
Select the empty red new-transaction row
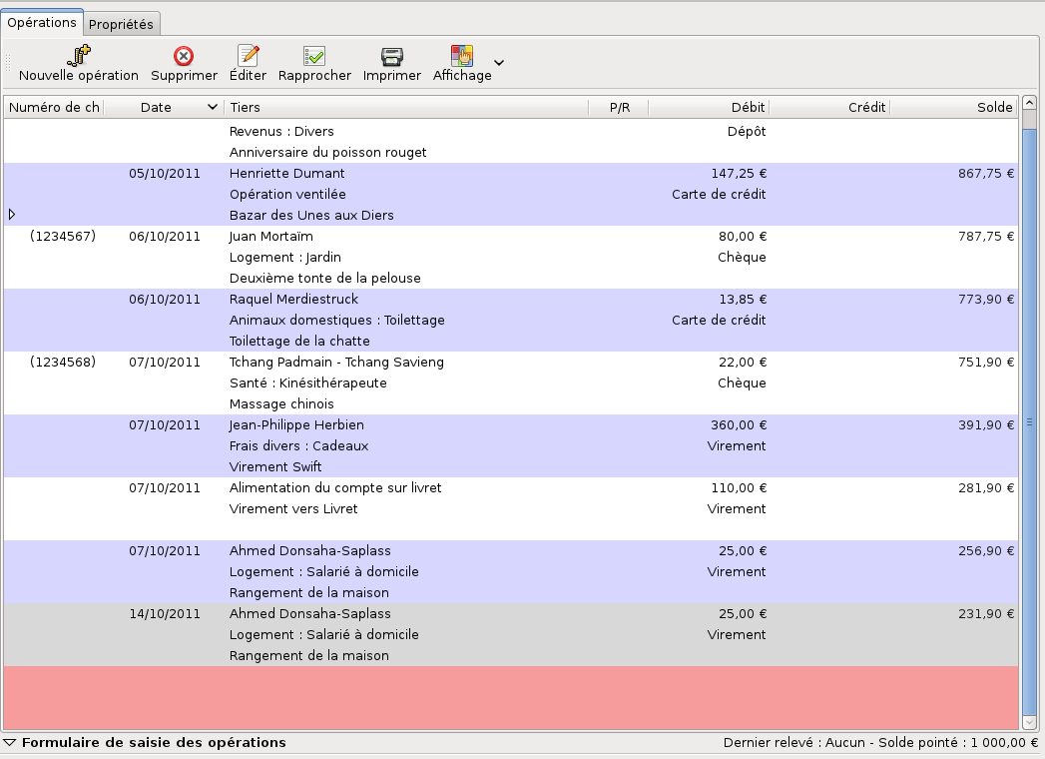[509, 698]
